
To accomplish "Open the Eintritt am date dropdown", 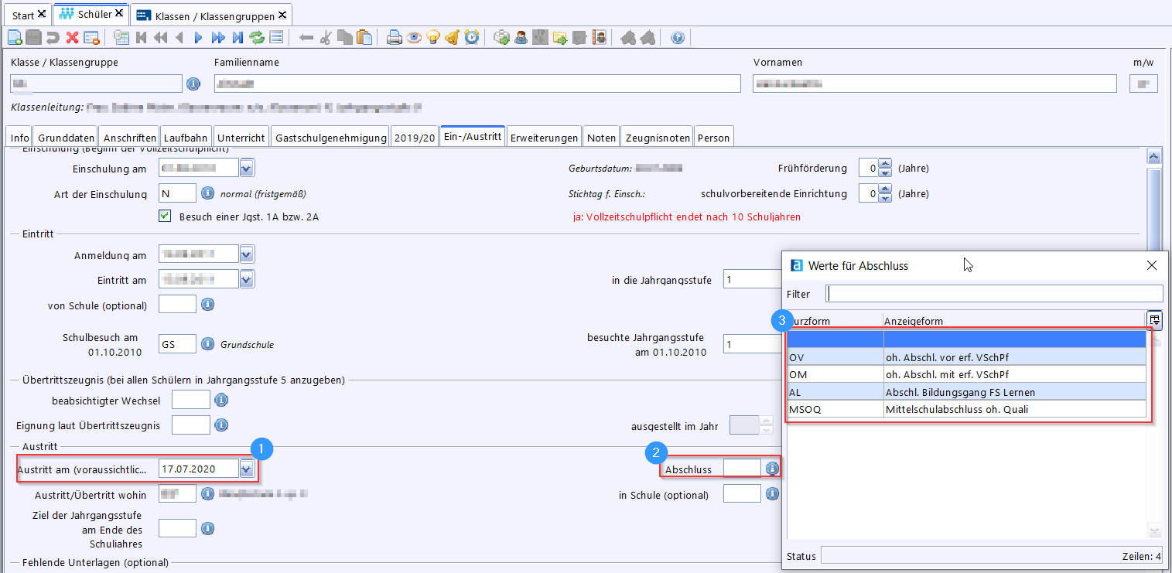I will (247, 279).
